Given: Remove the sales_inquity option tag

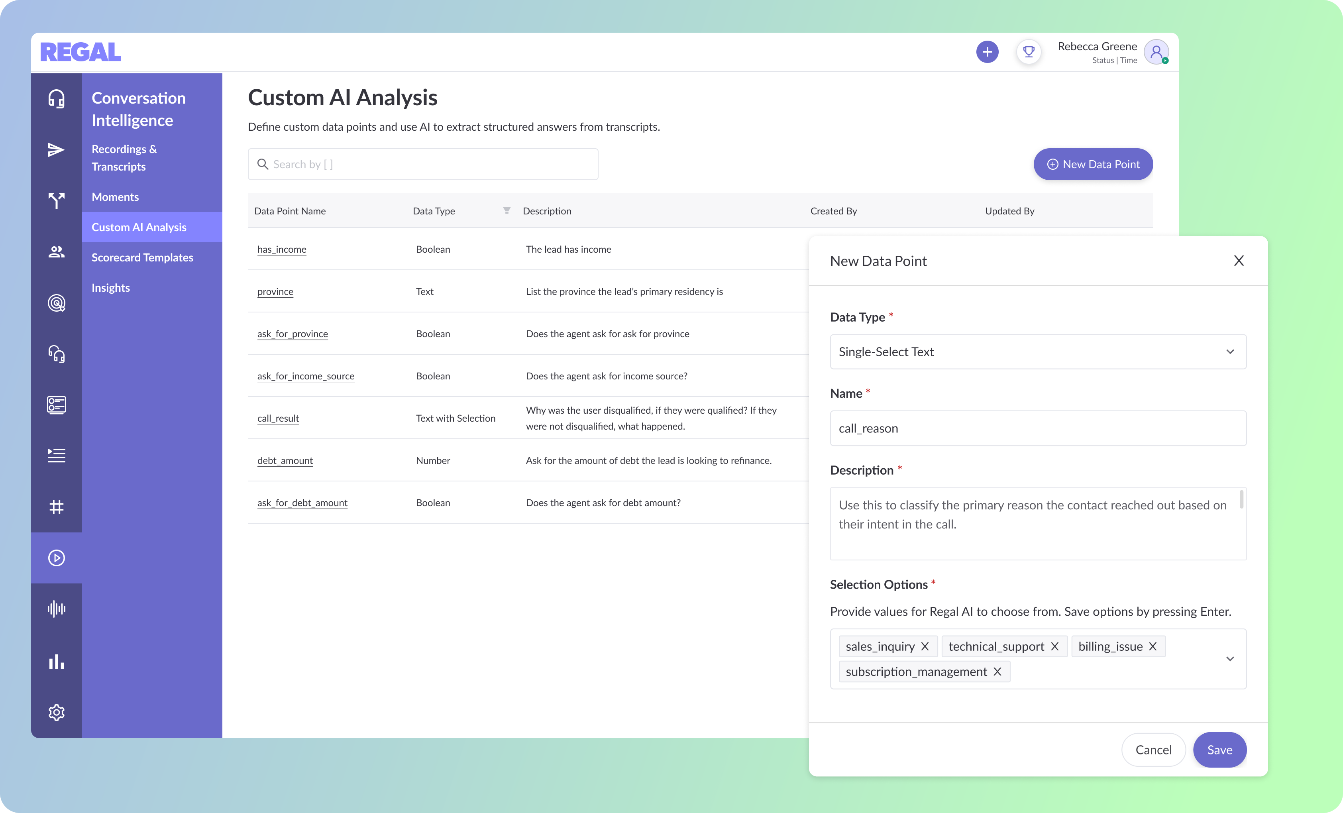Looking at the screenshot, I should tap(925, 646).
